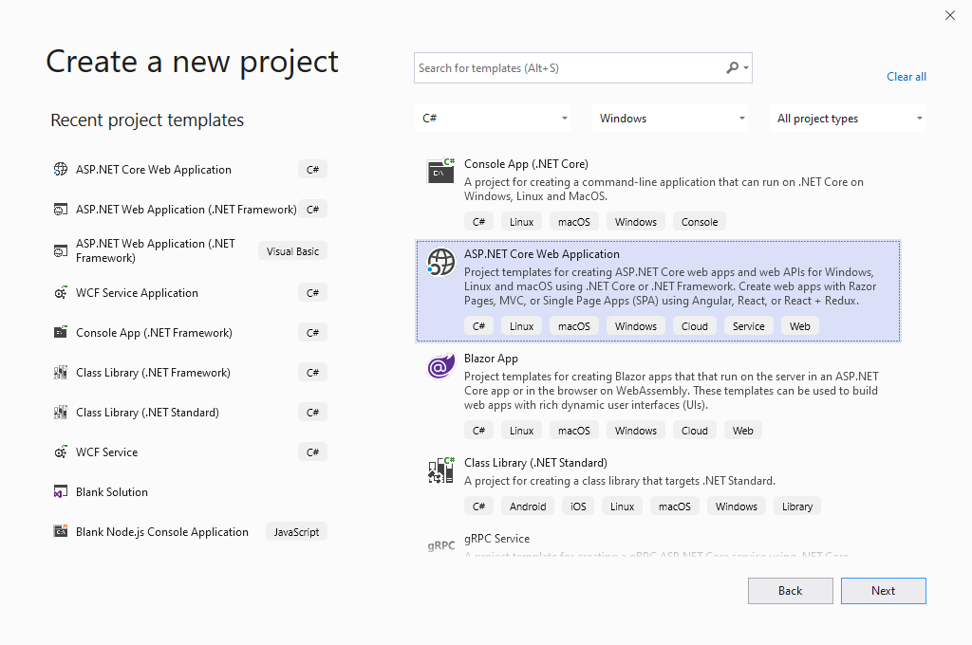Select the Class Library (.NET Framework) recent template
The width and height of the screenshot is (972, 645).
(155, 372)
